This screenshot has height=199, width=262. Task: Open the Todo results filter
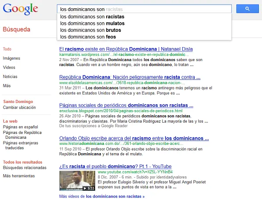[7, 49]
